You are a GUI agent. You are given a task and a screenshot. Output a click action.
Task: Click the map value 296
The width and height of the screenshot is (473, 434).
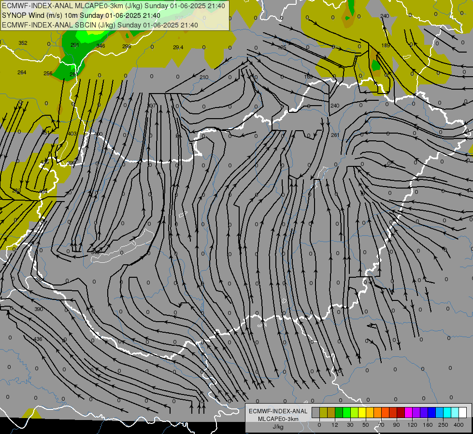point(127,46)
